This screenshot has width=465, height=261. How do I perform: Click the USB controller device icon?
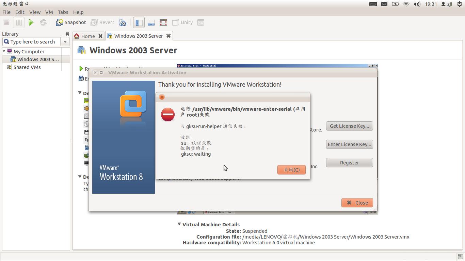[x=86, y=147]
